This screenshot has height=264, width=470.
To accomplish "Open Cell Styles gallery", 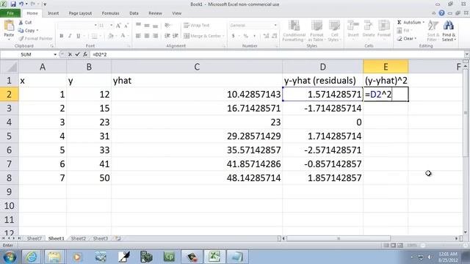I will (x=333, y=31).
